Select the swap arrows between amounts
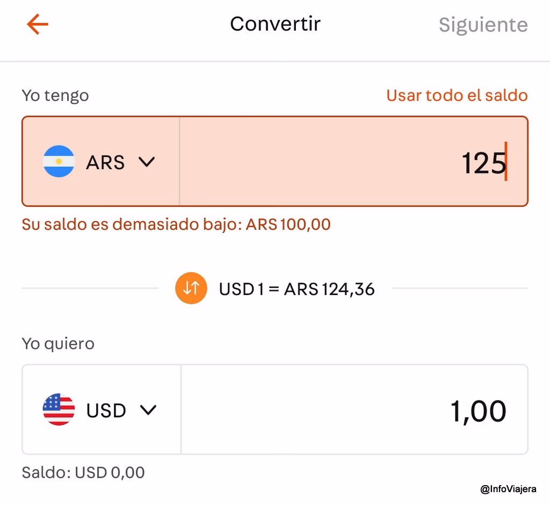The image size is (550, 505). coord(191,288)
